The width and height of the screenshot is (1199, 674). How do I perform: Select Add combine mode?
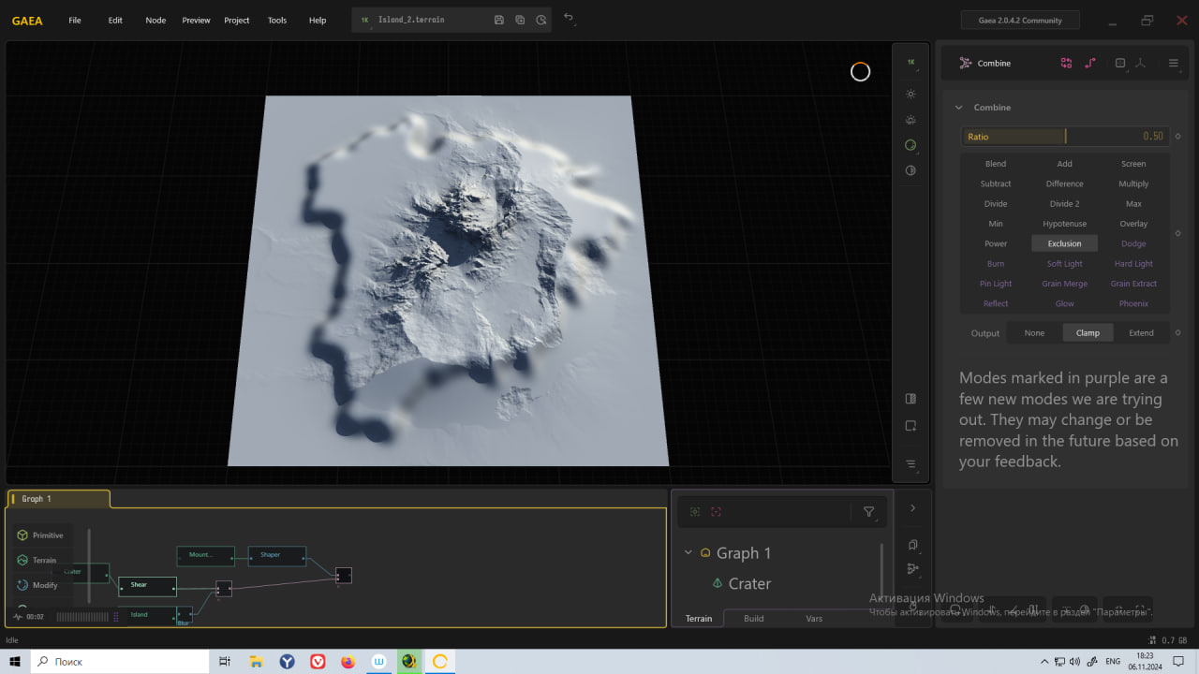[x=1065, y=164]
